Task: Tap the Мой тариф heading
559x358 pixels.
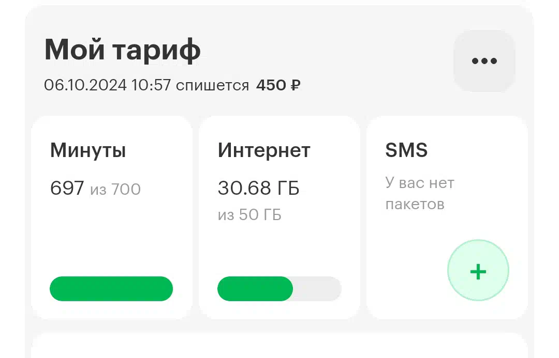Action: (x=122, y=50)
